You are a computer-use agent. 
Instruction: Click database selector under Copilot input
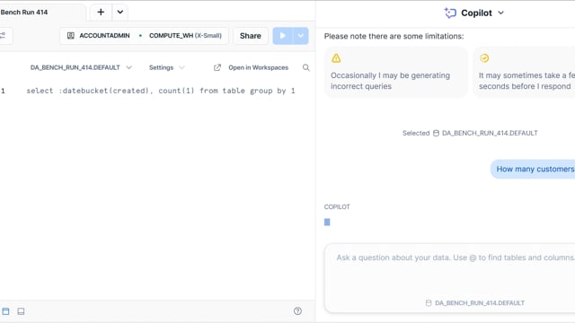[475, 303]
